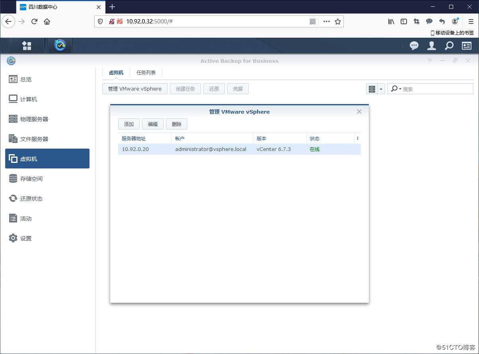Open the DSM user options icon
The image size is (479, 354).
point(432,46)
